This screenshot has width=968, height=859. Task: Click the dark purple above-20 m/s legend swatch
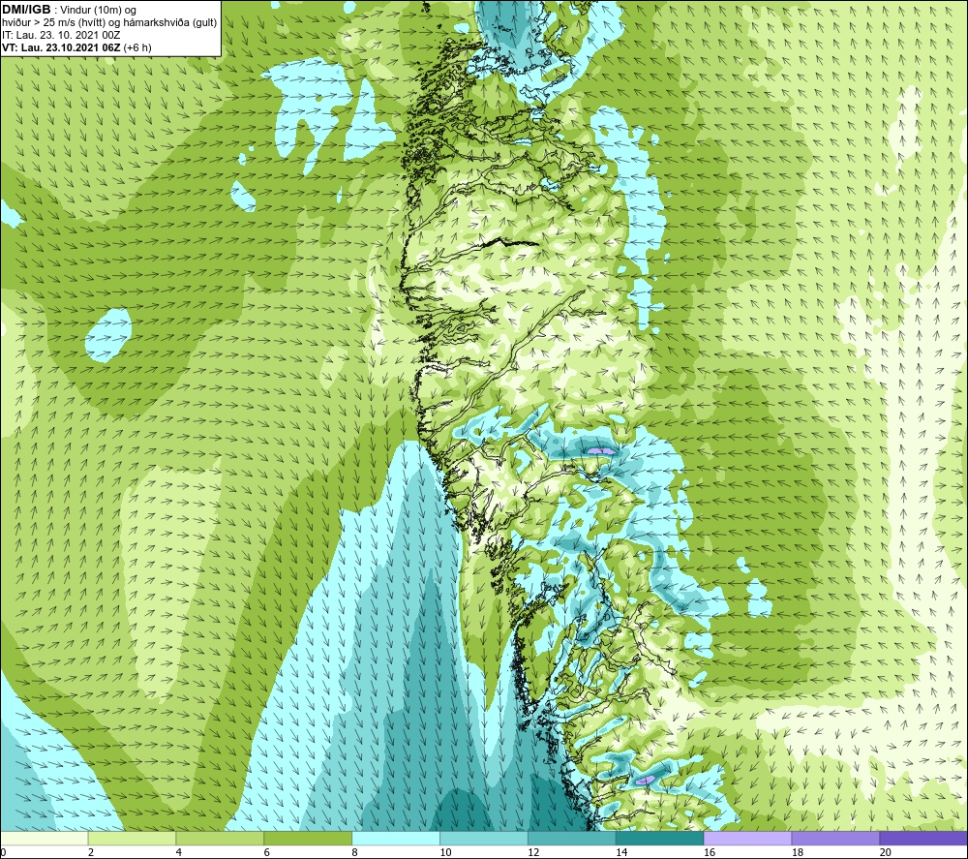click(923, 839)
